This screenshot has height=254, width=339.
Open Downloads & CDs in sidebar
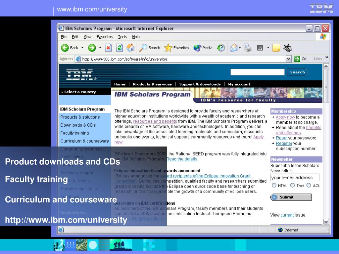[78, 125]
